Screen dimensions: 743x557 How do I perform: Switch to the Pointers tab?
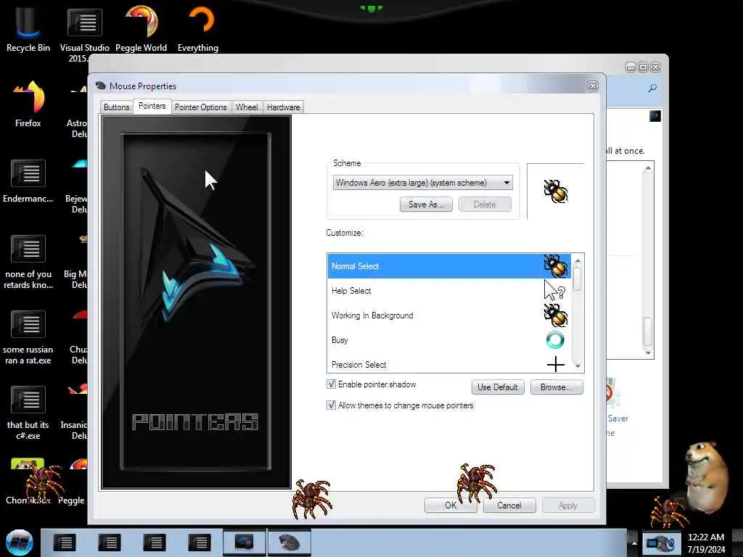(x=152, y=106)
